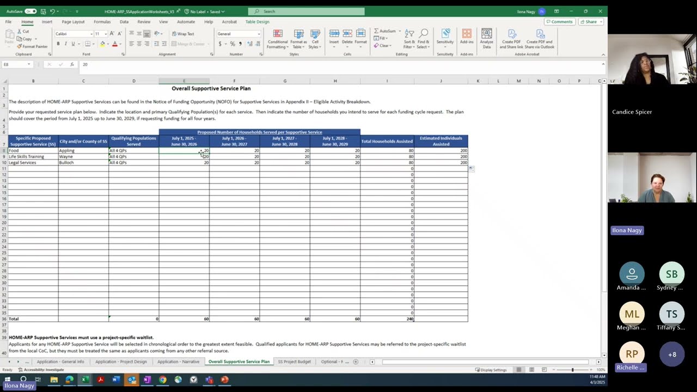The height and width of the screenshot is (392, 697).
Task: Open the File menu
Action: click(x=8, y=22)
